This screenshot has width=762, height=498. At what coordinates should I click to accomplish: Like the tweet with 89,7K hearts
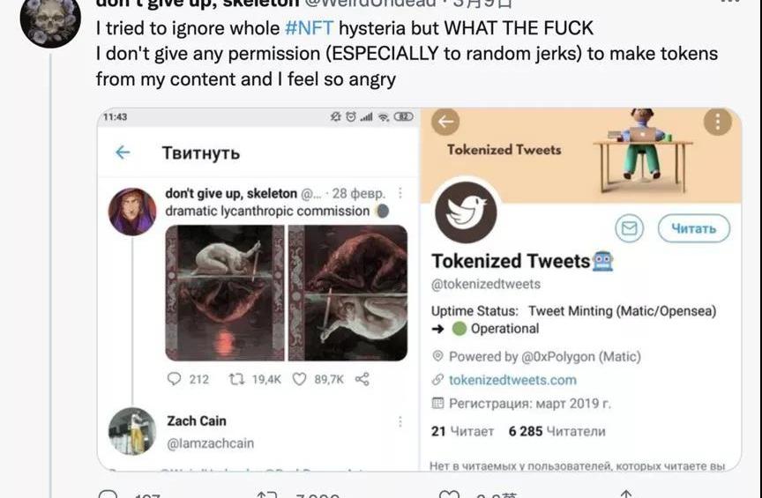point(299,379)
